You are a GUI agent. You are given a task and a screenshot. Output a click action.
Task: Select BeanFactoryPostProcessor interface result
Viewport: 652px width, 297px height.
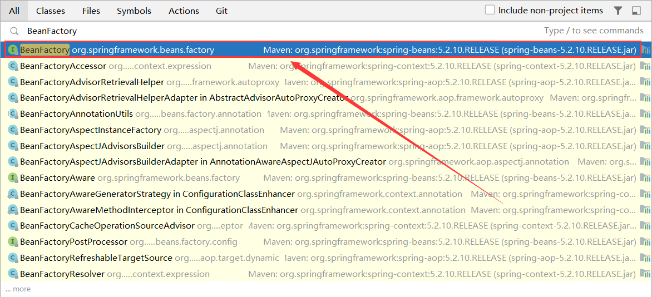[x=326, y=241]
